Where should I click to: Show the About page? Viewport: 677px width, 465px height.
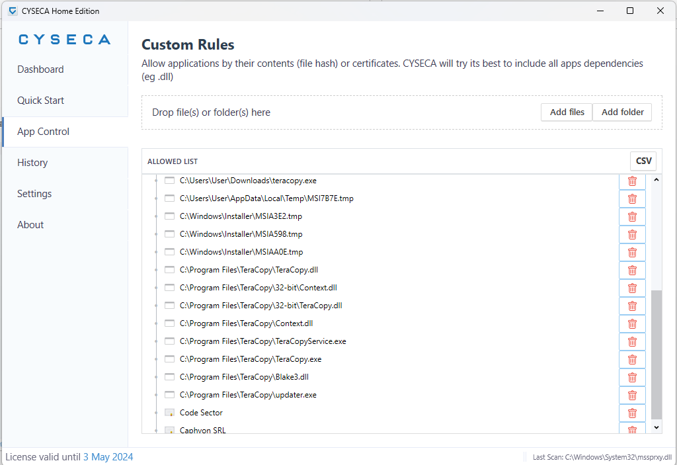click(x=30, y=225)
